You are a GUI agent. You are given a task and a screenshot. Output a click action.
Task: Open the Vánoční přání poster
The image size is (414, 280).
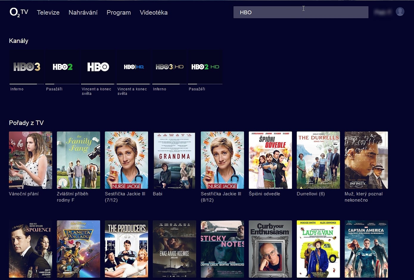click(30, 160)
